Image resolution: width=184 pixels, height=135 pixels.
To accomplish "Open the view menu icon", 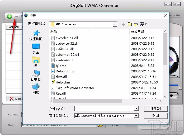I will coord(143,24).
